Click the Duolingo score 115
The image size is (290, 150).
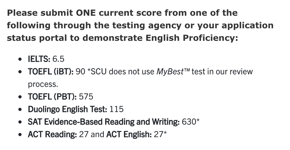pos(116,109)
